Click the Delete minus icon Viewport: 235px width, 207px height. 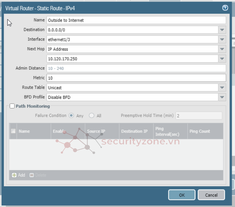tap(32, 175)
